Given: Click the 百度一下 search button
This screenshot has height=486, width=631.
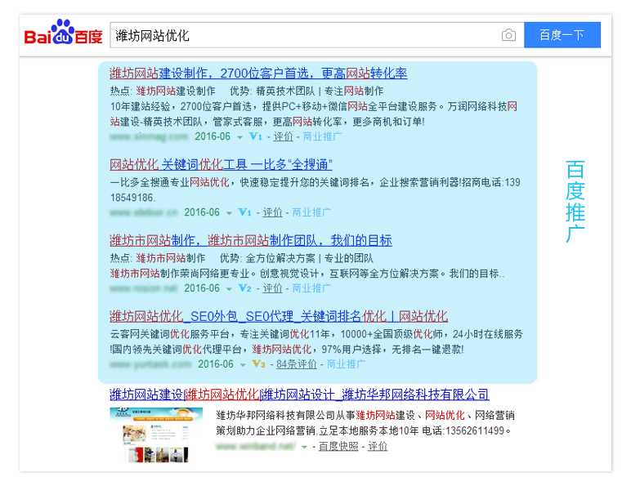Looking at the screenshot, I should pos(562,35).
